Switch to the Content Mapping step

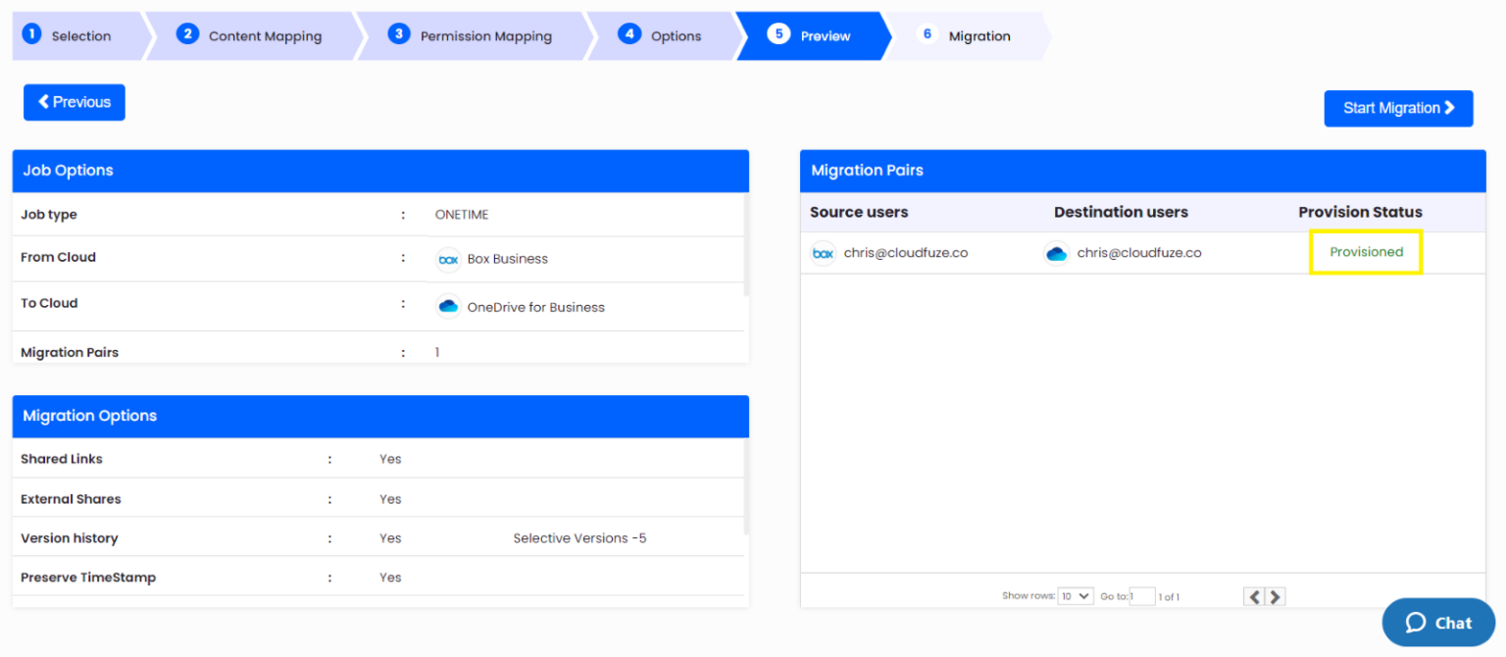(x=265, y=34)
